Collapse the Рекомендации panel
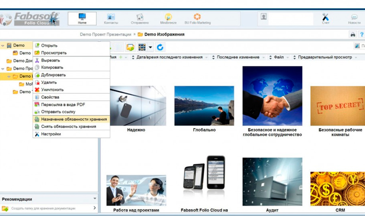The image size is (365, 216). [95, 199]
